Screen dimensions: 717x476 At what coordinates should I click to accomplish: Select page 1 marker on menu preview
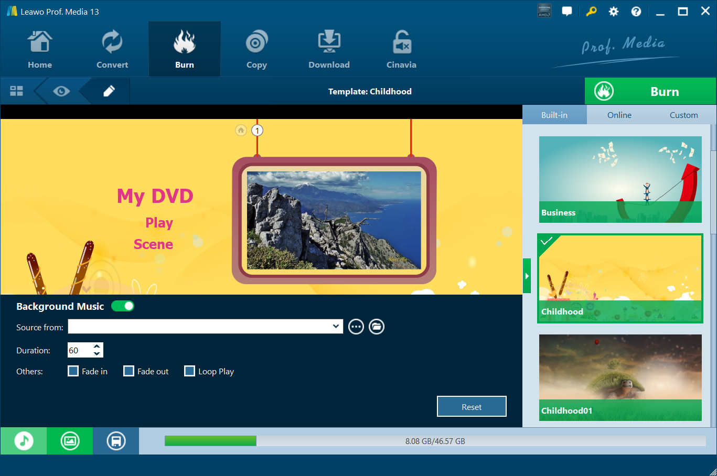pyautogui.click(x=257, y=131)
